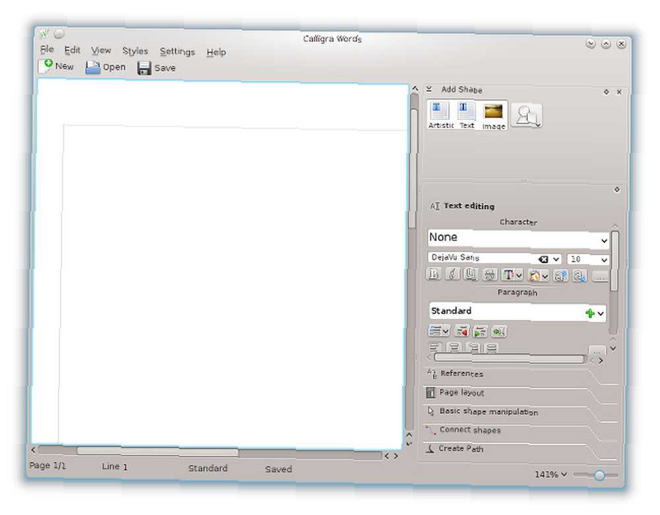The width and height of the screenshot is (660, 515).
Task: Float the Add Shape docker
Action: 606,92
